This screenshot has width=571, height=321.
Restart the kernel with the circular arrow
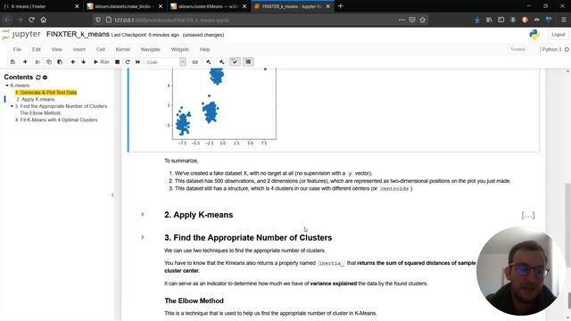pos(128,62)
